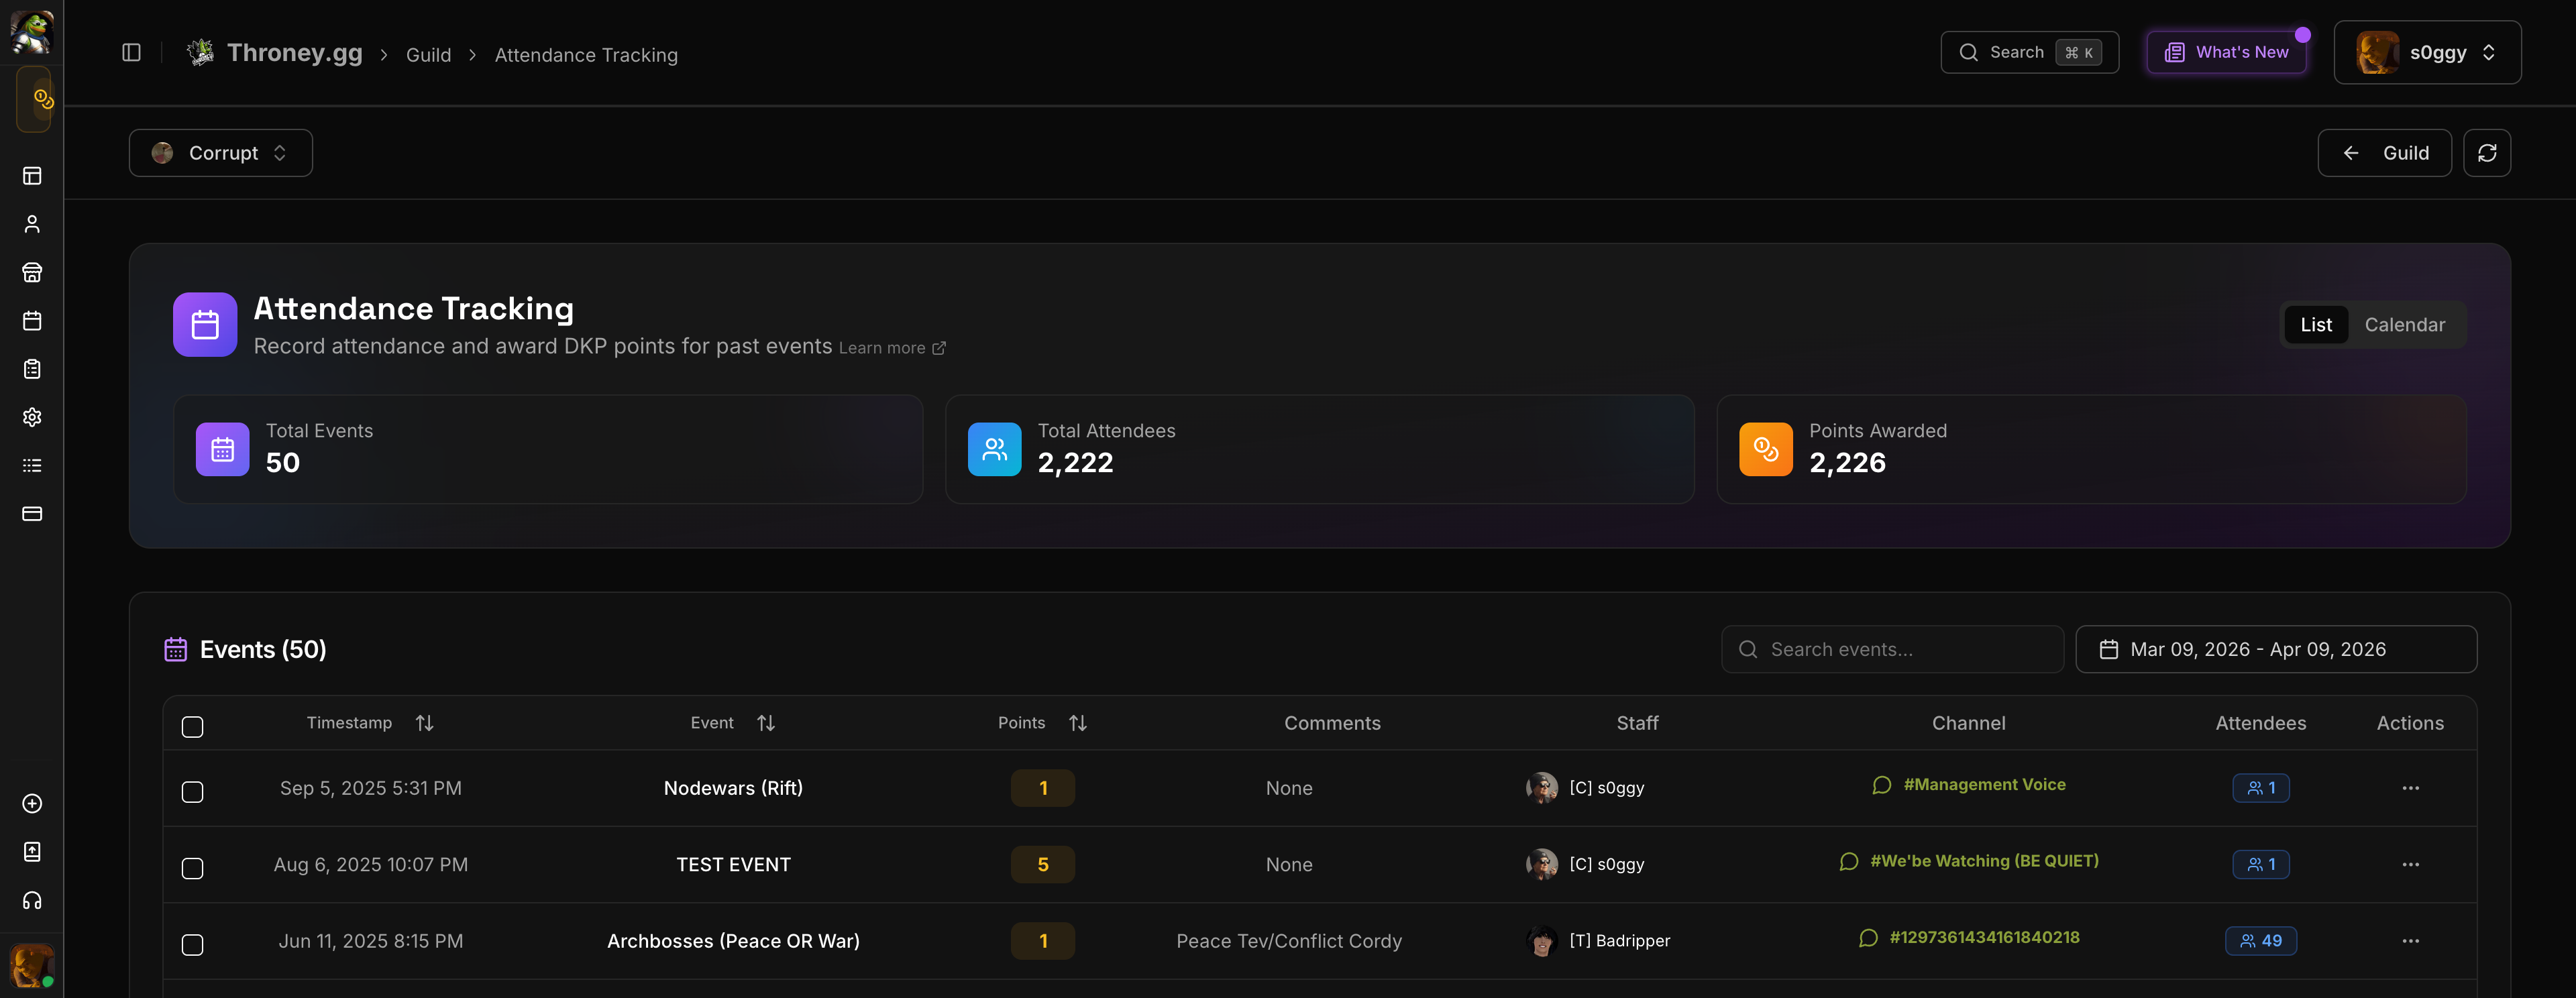This screenshot has width=2576, height=998.
Task: Open actions menu for TEST EVENT row
Action: (2410, 865)
